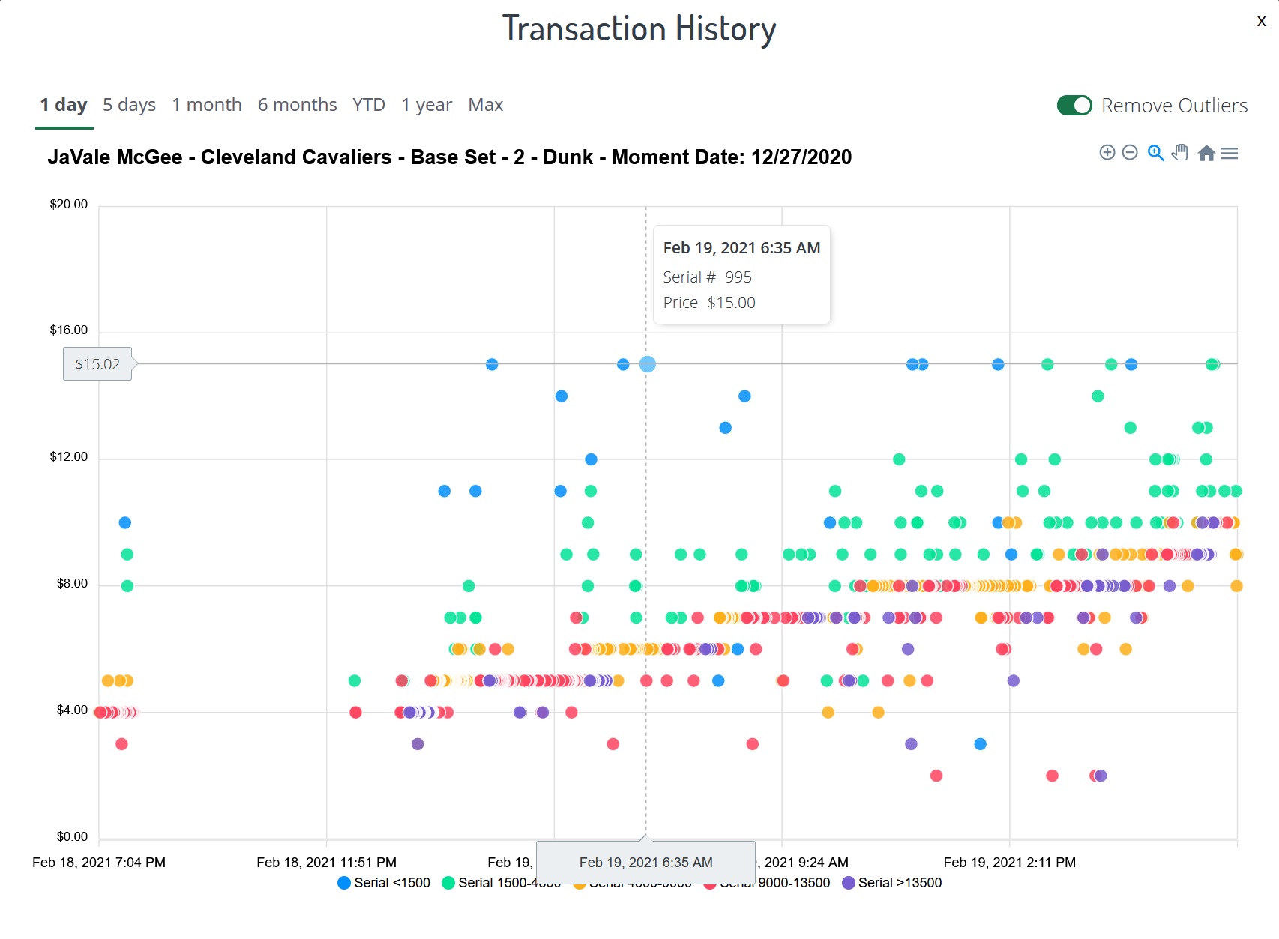Click the $4.00 y-axis label

[x=73, y=710]
